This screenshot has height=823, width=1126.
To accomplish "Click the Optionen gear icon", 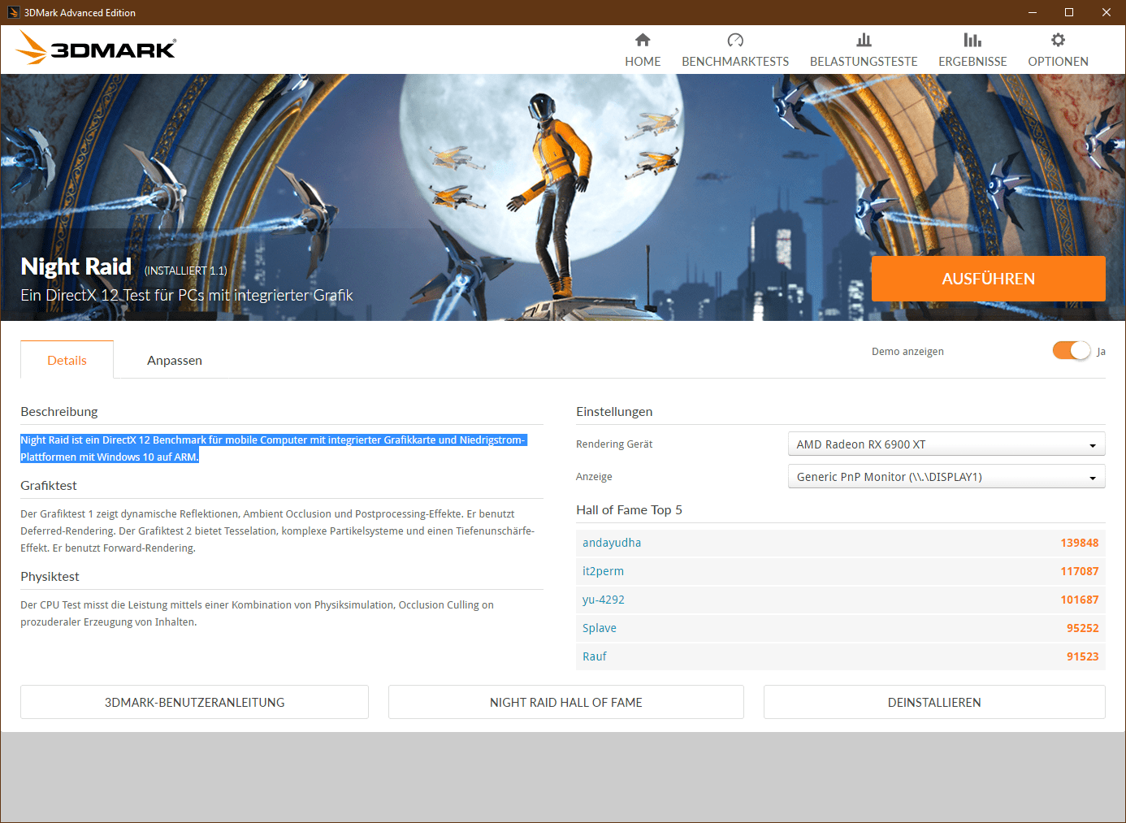I will 1058,40.
